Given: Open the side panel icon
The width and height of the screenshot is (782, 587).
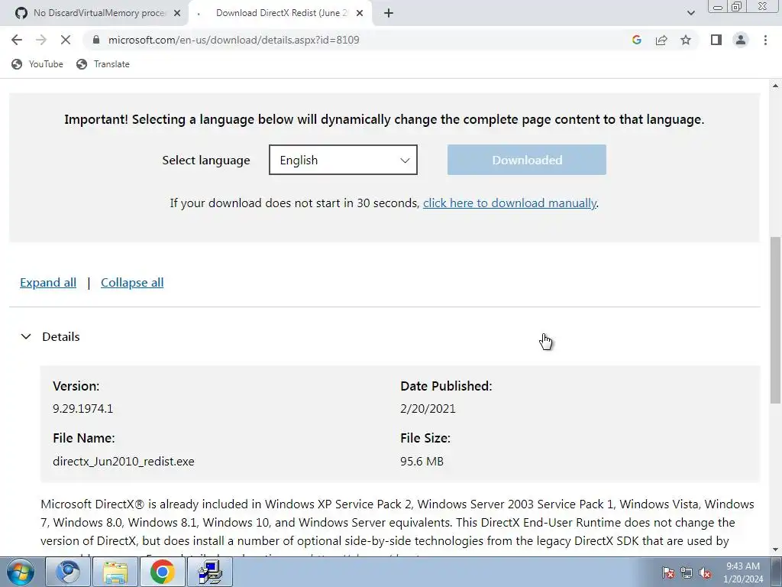Looking at the screenshot, I should 716,40.
